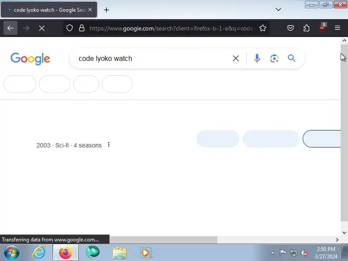Screen dimensions: 348x261
Task: Open the tracking protection shield icon
Action: [70, 28]
